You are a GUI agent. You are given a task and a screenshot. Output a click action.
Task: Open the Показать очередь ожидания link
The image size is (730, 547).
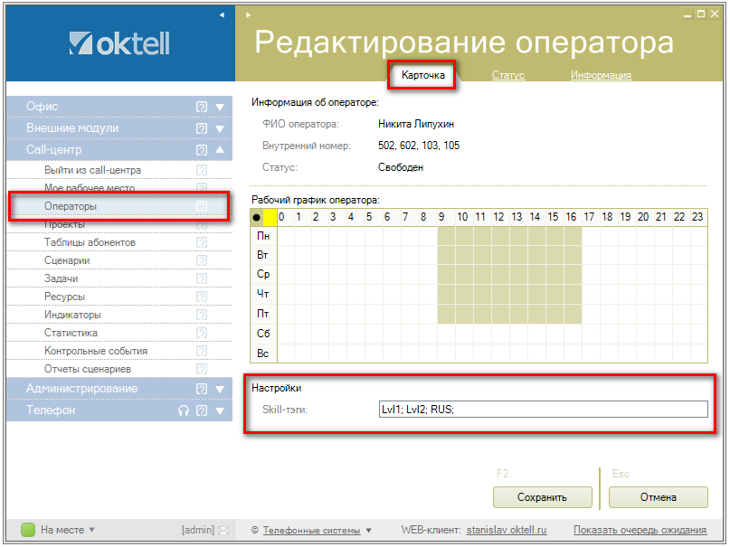(x=640, y=530)
